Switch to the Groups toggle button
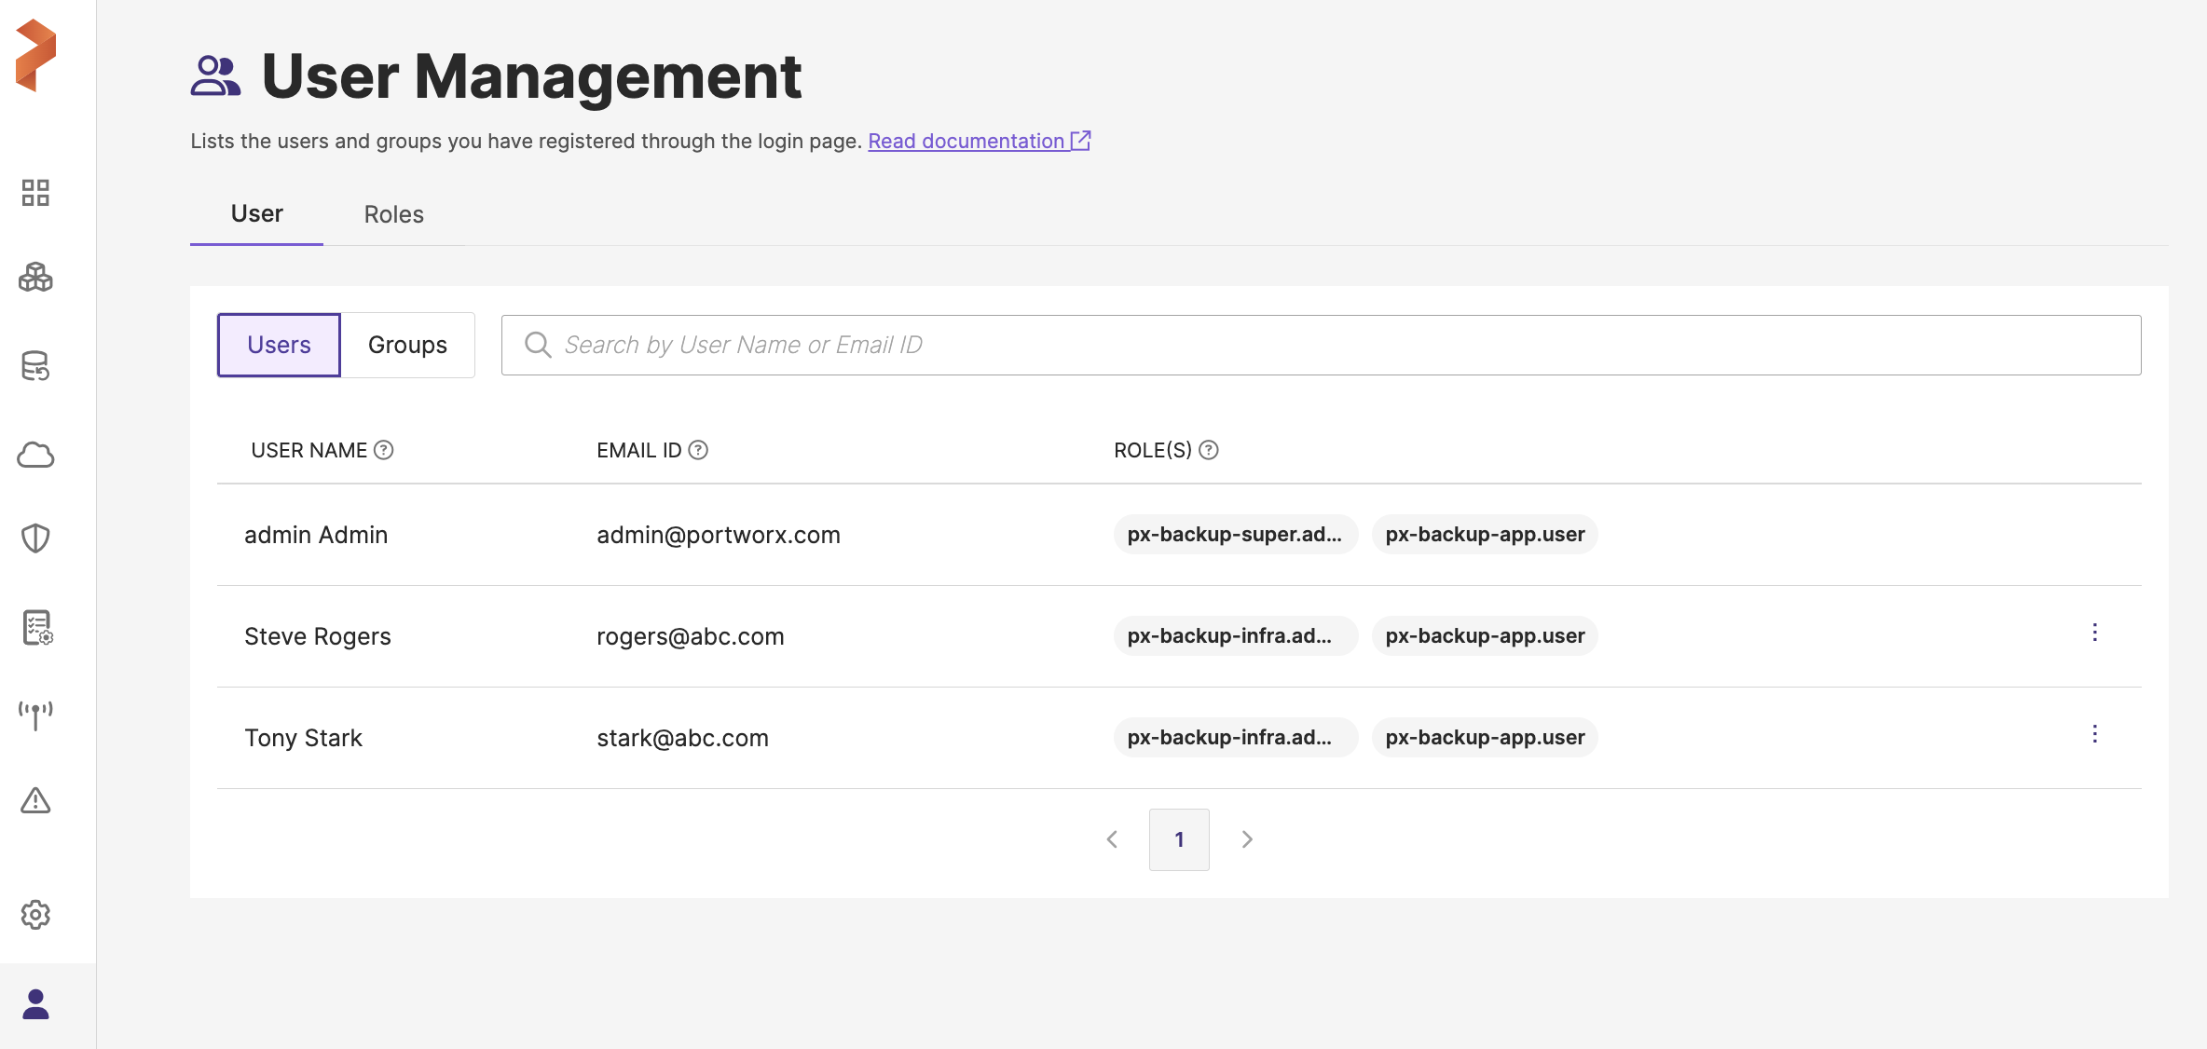The width and height of the screenshot is (2207, 1049). click(407, 345)
